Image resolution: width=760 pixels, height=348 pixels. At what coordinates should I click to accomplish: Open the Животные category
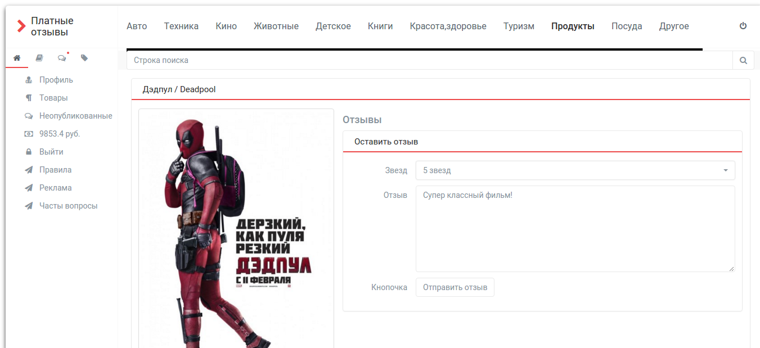[x=276, y=26]
